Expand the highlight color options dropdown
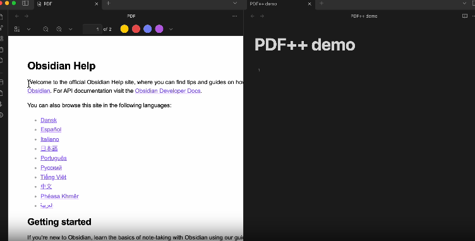This screenshot has width=475, height=241. [x=171, y=29]
